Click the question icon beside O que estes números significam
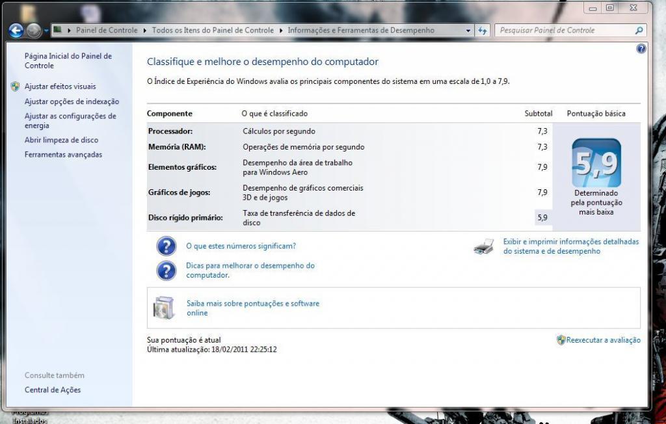This screenshot has width=666, height=424. 166,246
